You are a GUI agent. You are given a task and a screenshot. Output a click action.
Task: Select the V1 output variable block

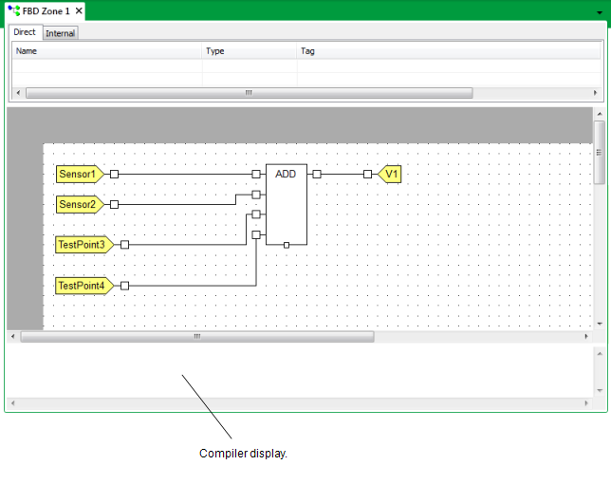click(x=390, y=175)
